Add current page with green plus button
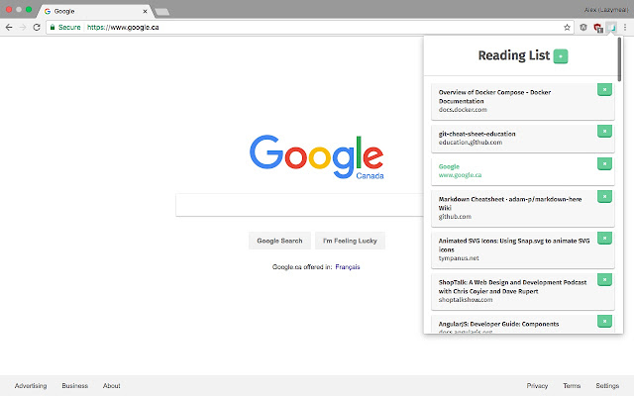 pyautogui.click(x=561, y=56)
